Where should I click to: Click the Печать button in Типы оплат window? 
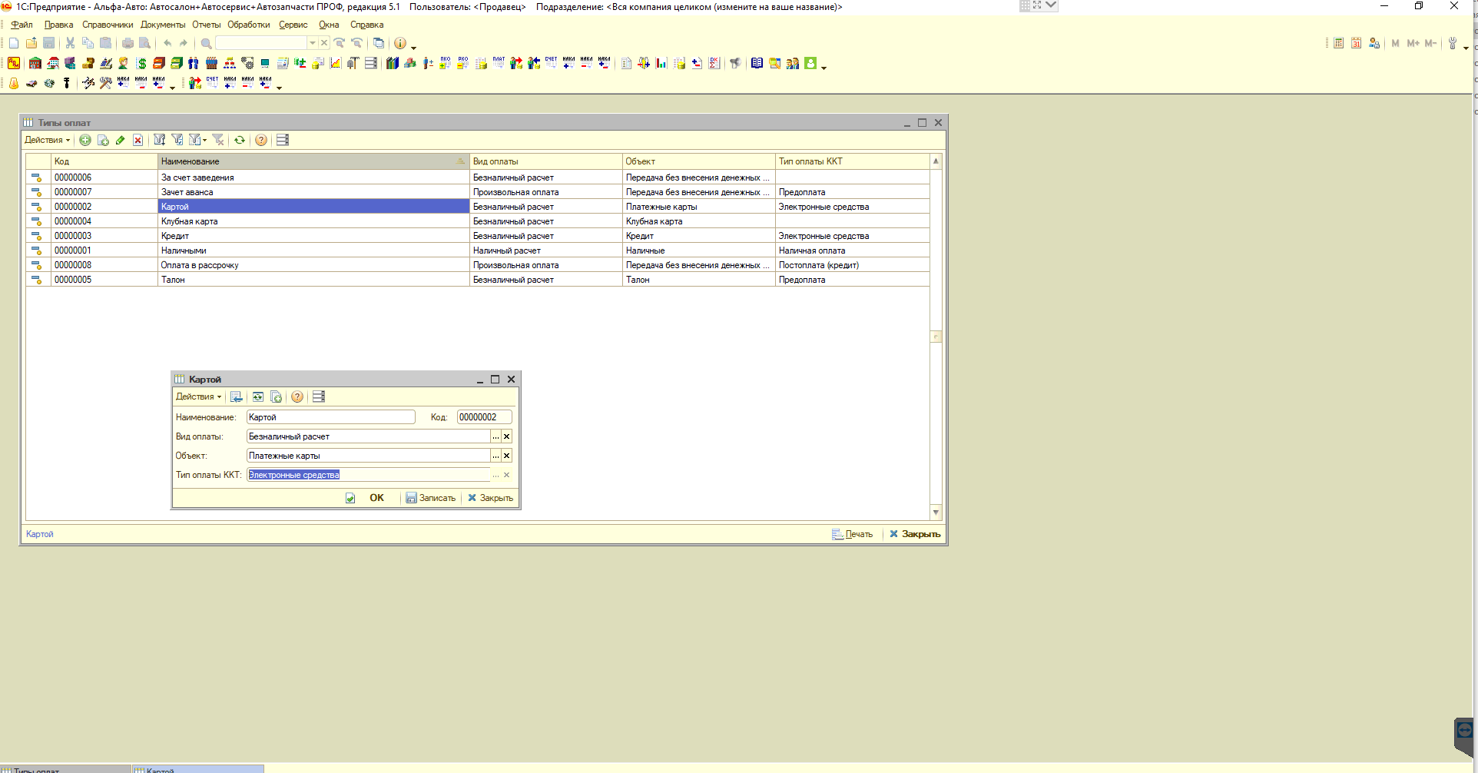(853, 534)
